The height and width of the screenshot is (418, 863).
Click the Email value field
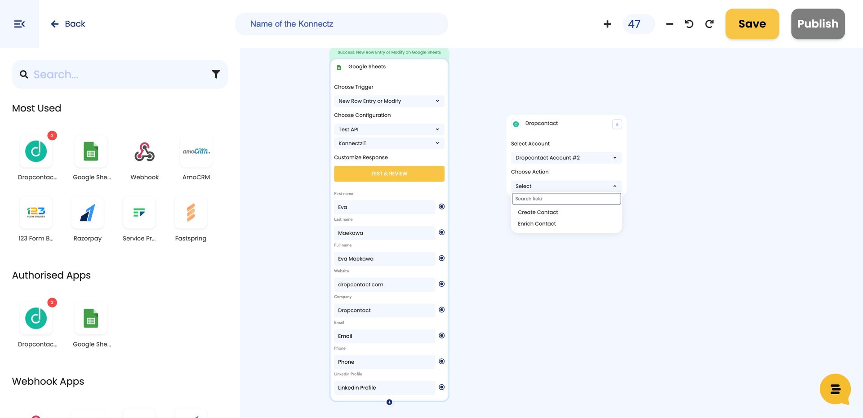[385, 336]
